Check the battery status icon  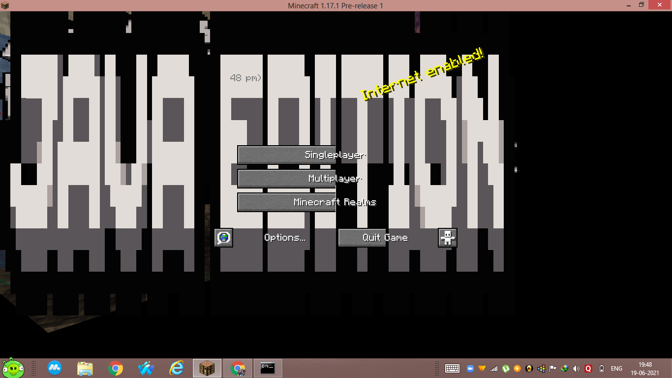601,368
